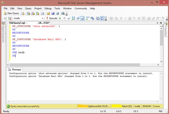Open the File menu
The height and width of the screenshot is (114, 169).
(6, 8)
